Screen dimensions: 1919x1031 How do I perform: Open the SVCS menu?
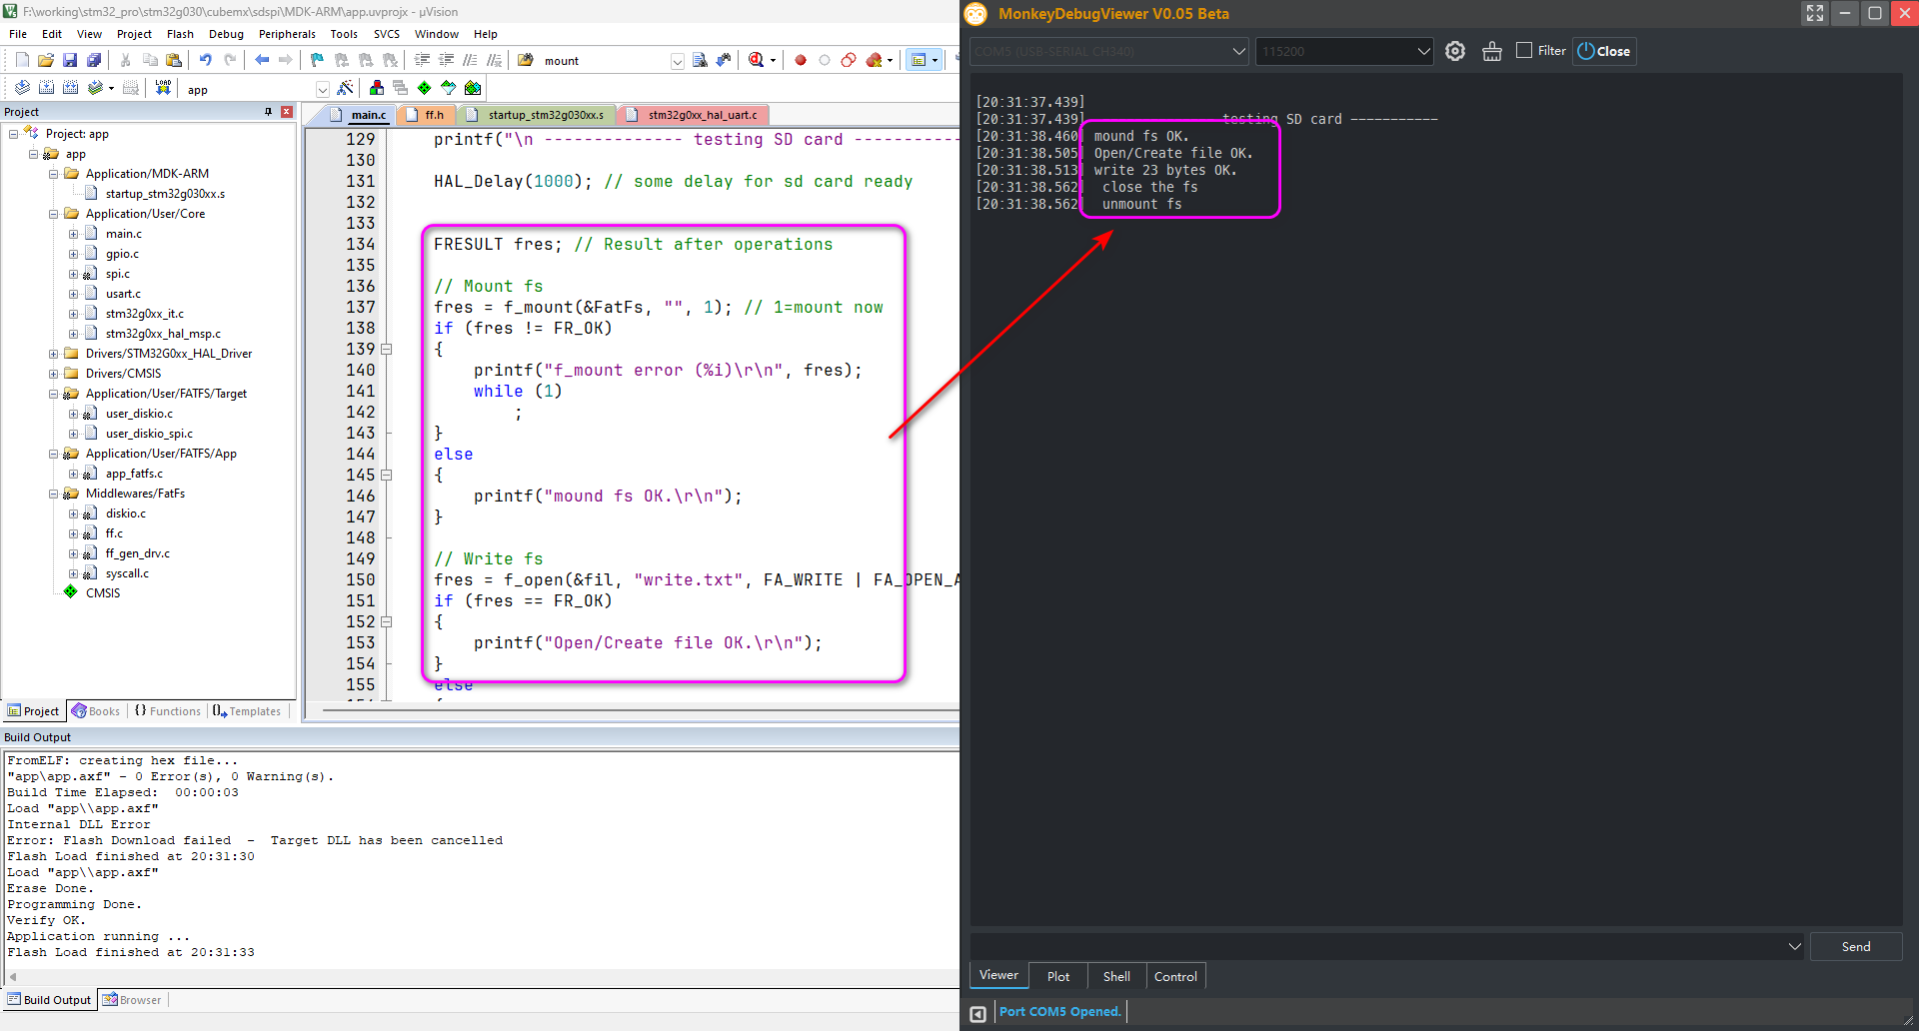click(x=387, y=34)
